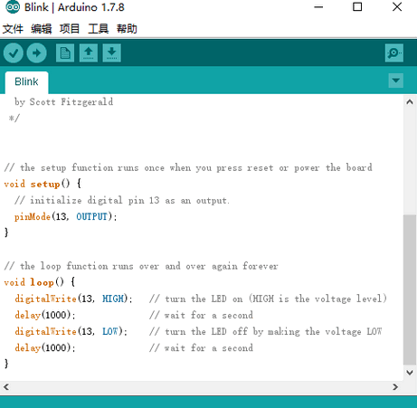Screen dimensions: 417x408
Task: Open the 文件 menu
Action: [x=13, y=29]
